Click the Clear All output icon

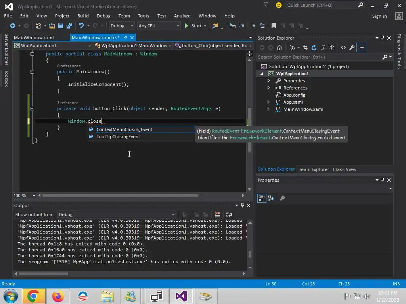(218, 215)
